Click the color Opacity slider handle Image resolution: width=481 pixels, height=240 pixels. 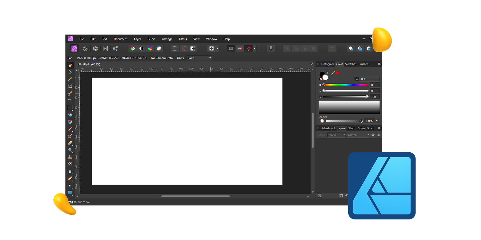(361, 121)
